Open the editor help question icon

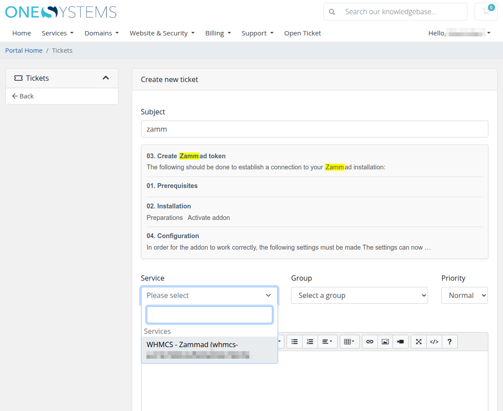point(449,342)
